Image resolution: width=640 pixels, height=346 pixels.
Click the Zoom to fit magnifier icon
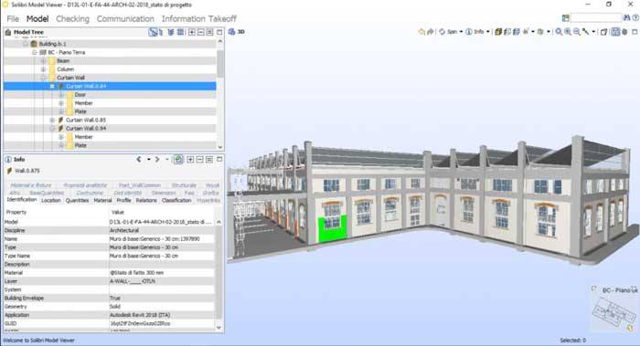click(559, 32)
